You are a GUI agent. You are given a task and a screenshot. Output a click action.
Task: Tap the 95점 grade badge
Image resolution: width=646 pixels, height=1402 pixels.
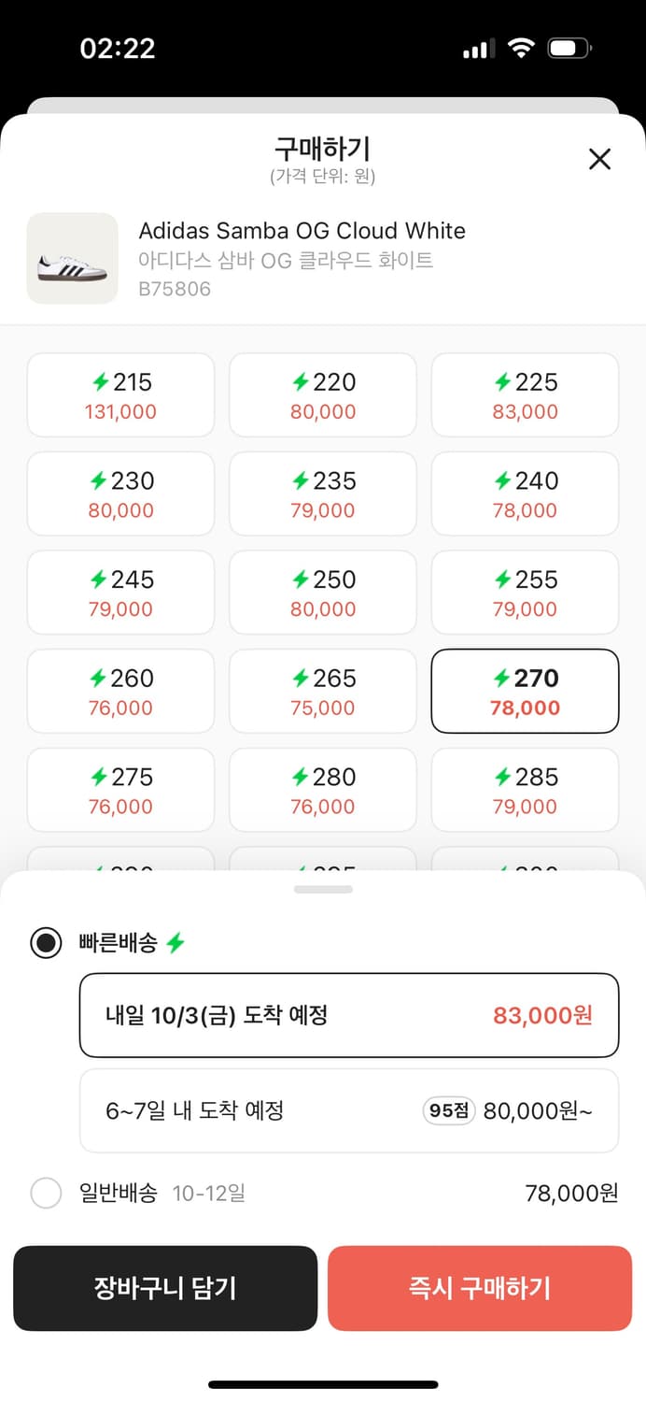tap(450, 1110)
